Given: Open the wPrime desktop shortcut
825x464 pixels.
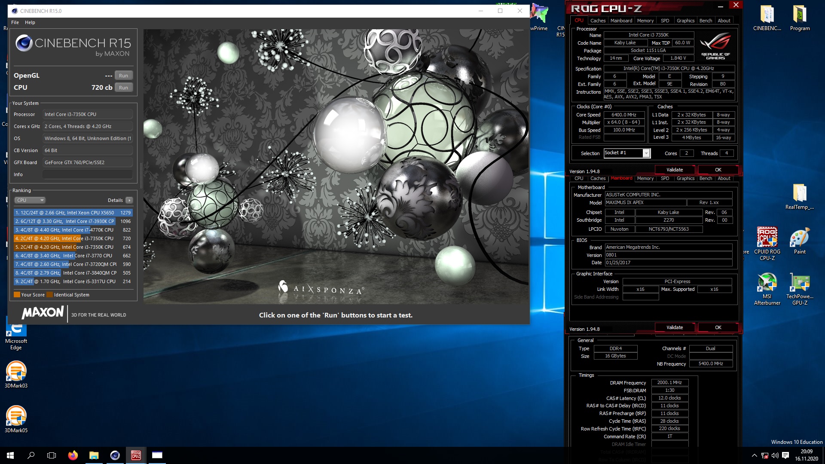Looking at the screenshot, I should tap(539, 17).
